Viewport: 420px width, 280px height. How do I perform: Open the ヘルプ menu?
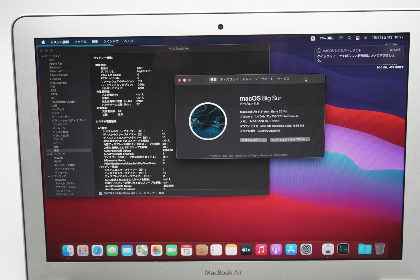[129, 41]
